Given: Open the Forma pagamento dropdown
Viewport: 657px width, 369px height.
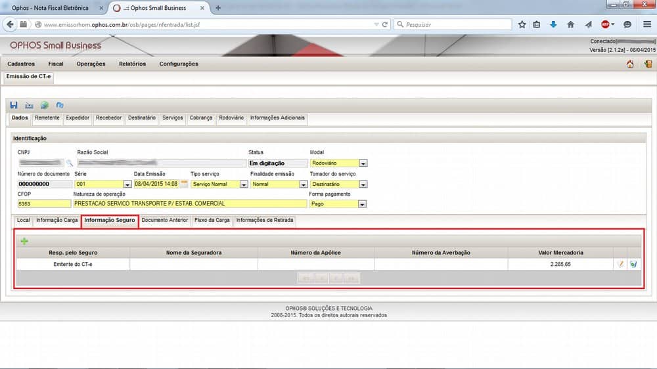Looking at the screenshot, I should 362,204.
